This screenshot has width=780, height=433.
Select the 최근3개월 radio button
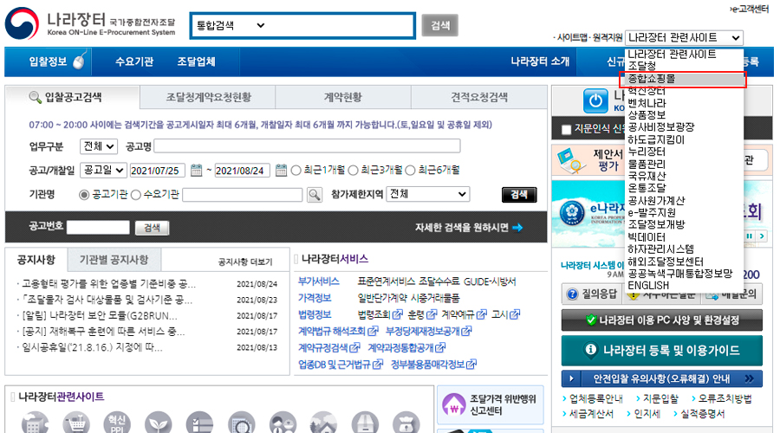pyautogui.click(x=354, y=171)
